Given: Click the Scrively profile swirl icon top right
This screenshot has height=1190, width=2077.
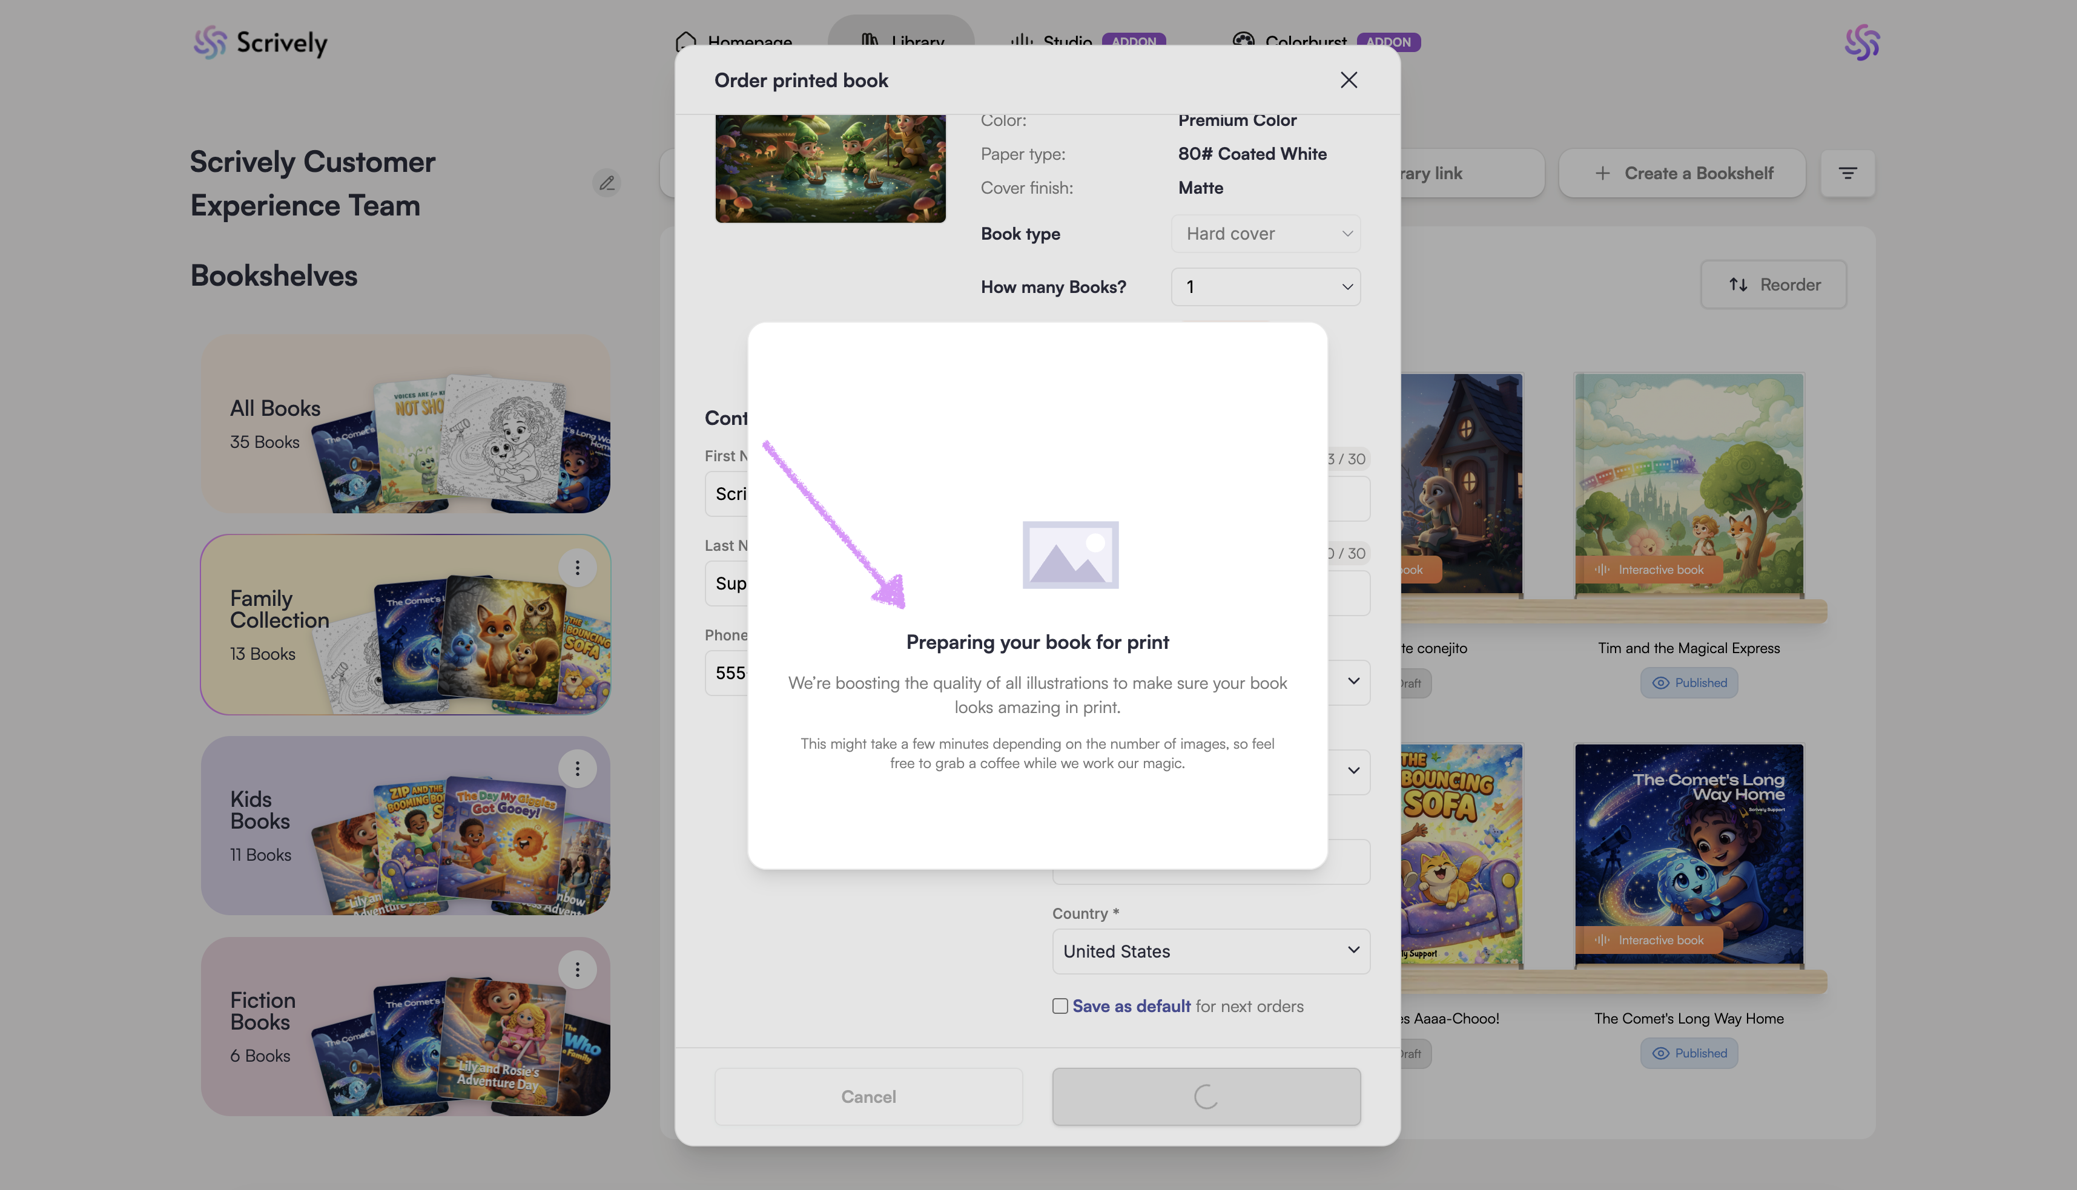Looking at the screenshot, I should 1862,42.
